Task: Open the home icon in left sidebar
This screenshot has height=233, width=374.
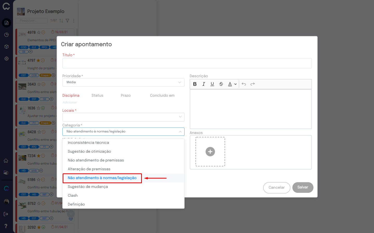Action: pyautogui.click(x=6, y=161)
